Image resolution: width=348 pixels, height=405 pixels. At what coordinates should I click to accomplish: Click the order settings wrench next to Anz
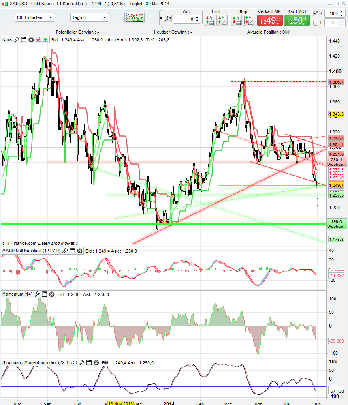tap(167, 18)
